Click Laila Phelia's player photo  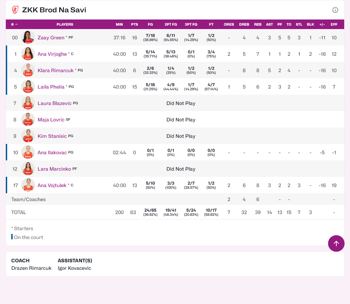tap(28, 87)
